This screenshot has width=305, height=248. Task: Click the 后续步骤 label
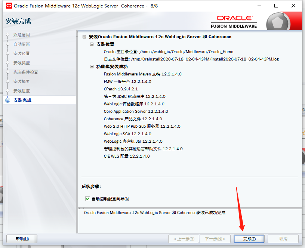pyautogui.click(x=91, y=187)
